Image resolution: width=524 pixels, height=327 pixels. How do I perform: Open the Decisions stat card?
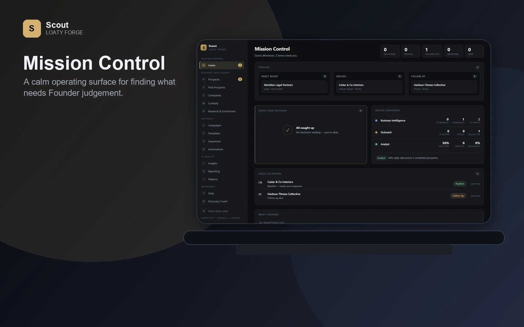(390, 51)
